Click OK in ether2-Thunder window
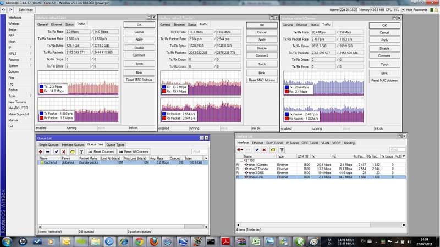440x247 pixels. point(262,25)
